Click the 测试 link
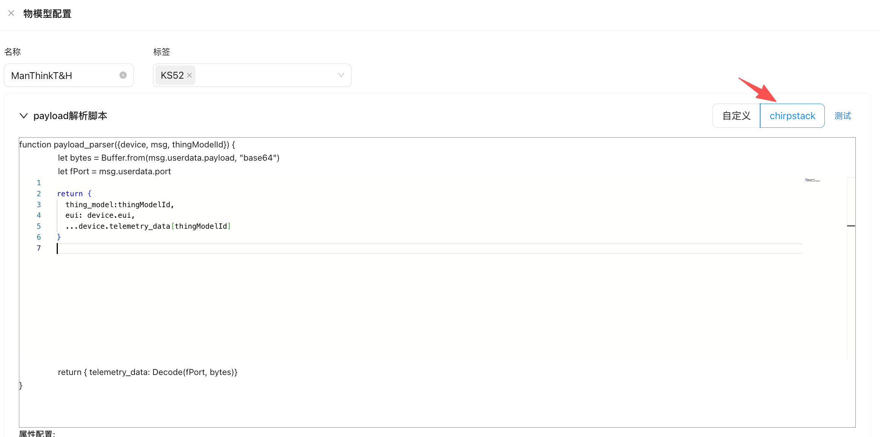 point(843,116)
